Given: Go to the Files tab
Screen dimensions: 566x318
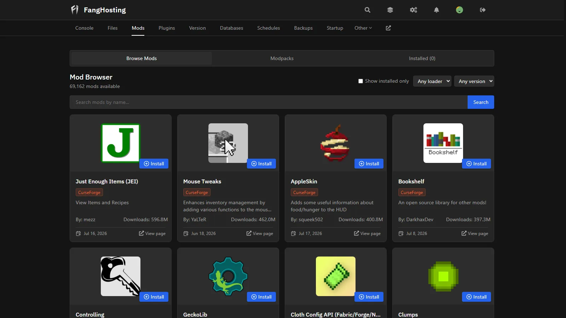Looking at the screenshot, I should pos(112,28).
